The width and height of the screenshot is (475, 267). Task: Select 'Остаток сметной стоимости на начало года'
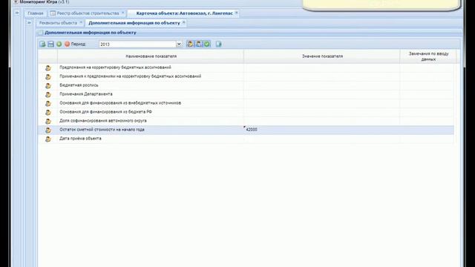click(x=102, y=130)
